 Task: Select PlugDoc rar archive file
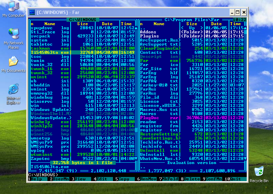pyautogui.click(x=192, y=118)
